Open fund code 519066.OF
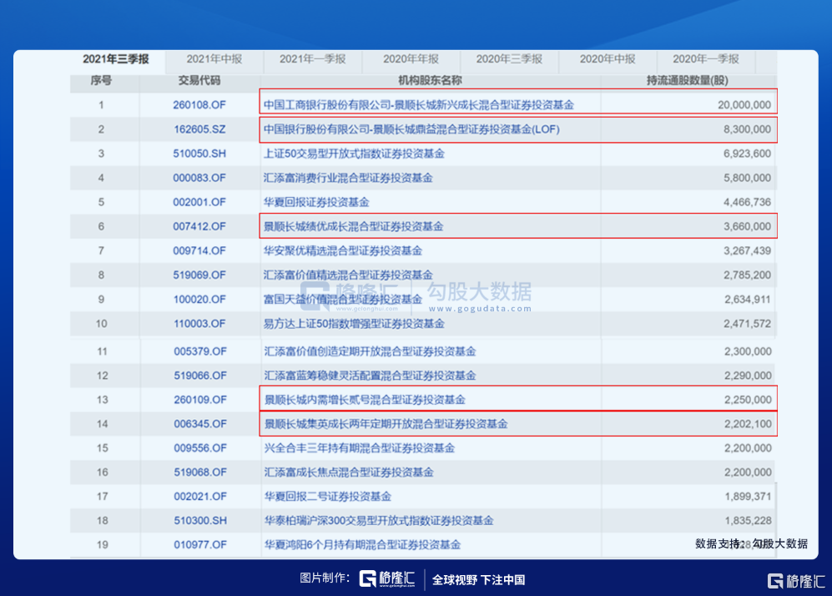Screen dimensions: 832x596 (200, 376)
